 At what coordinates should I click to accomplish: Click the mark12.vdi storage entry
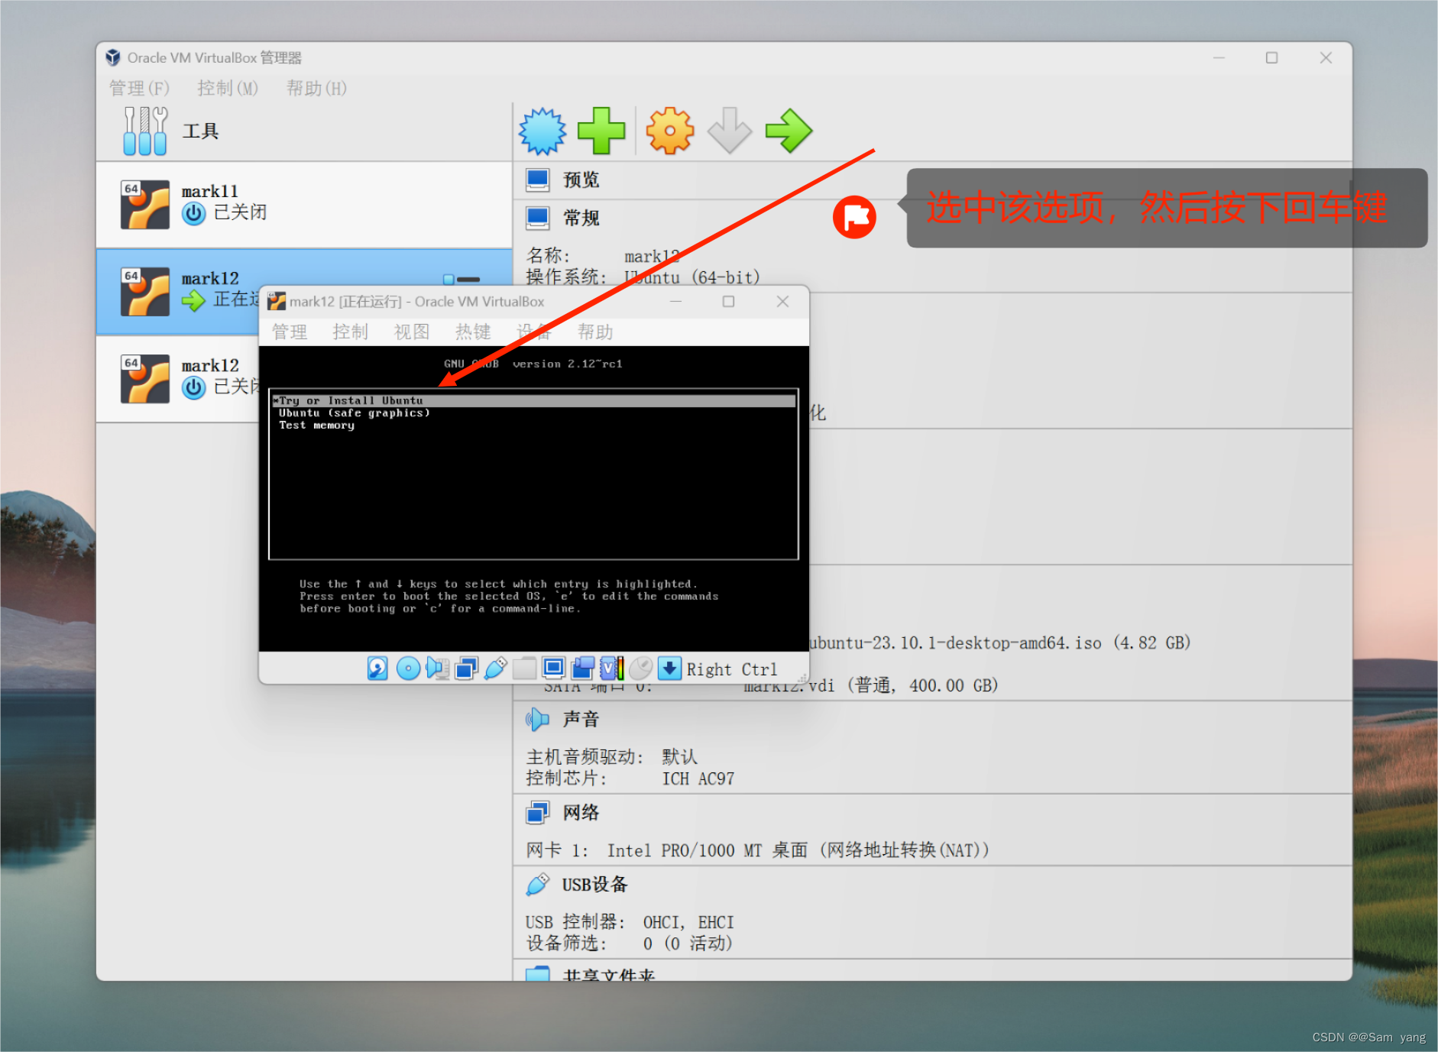[871, 686]
